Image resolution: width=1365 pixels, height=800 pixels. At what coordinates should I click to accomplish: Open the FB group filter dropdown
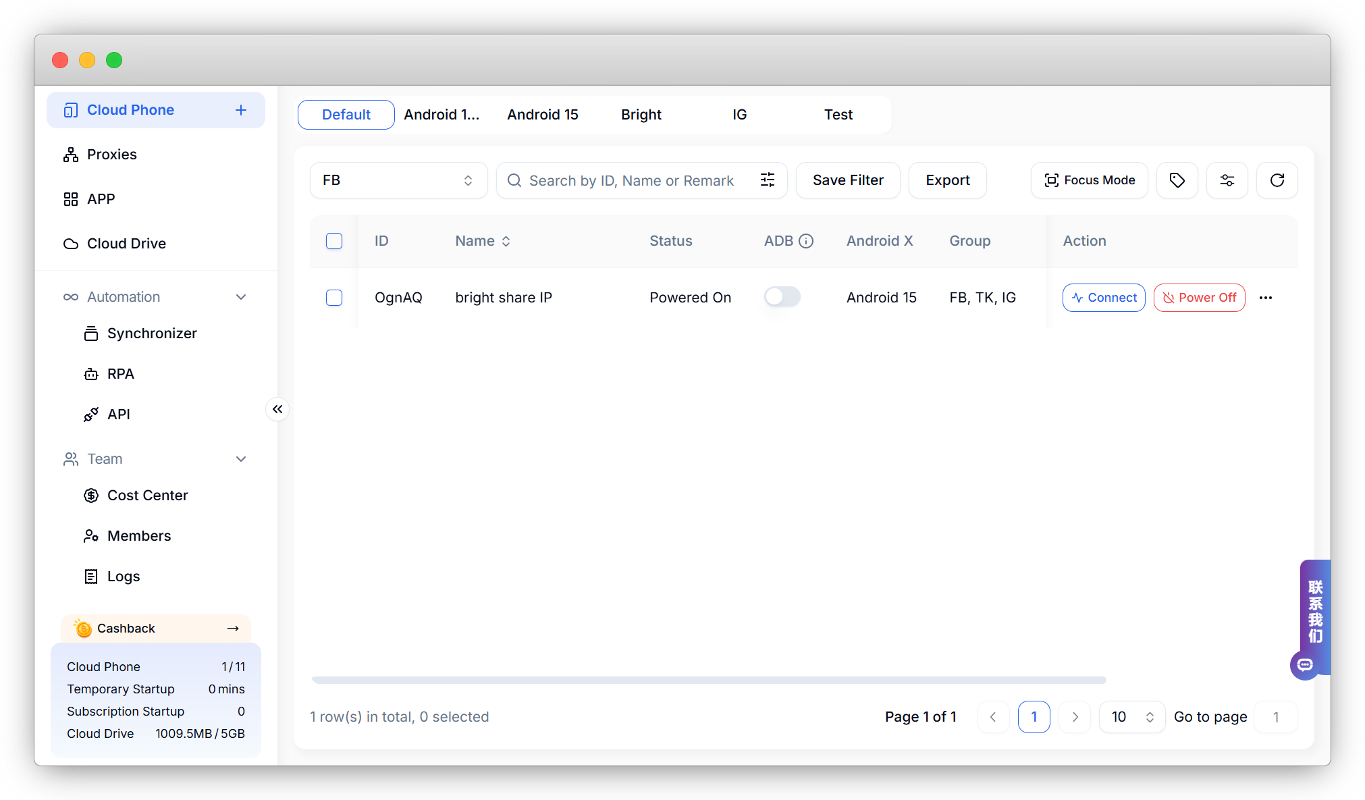click(x=398, y=180)
